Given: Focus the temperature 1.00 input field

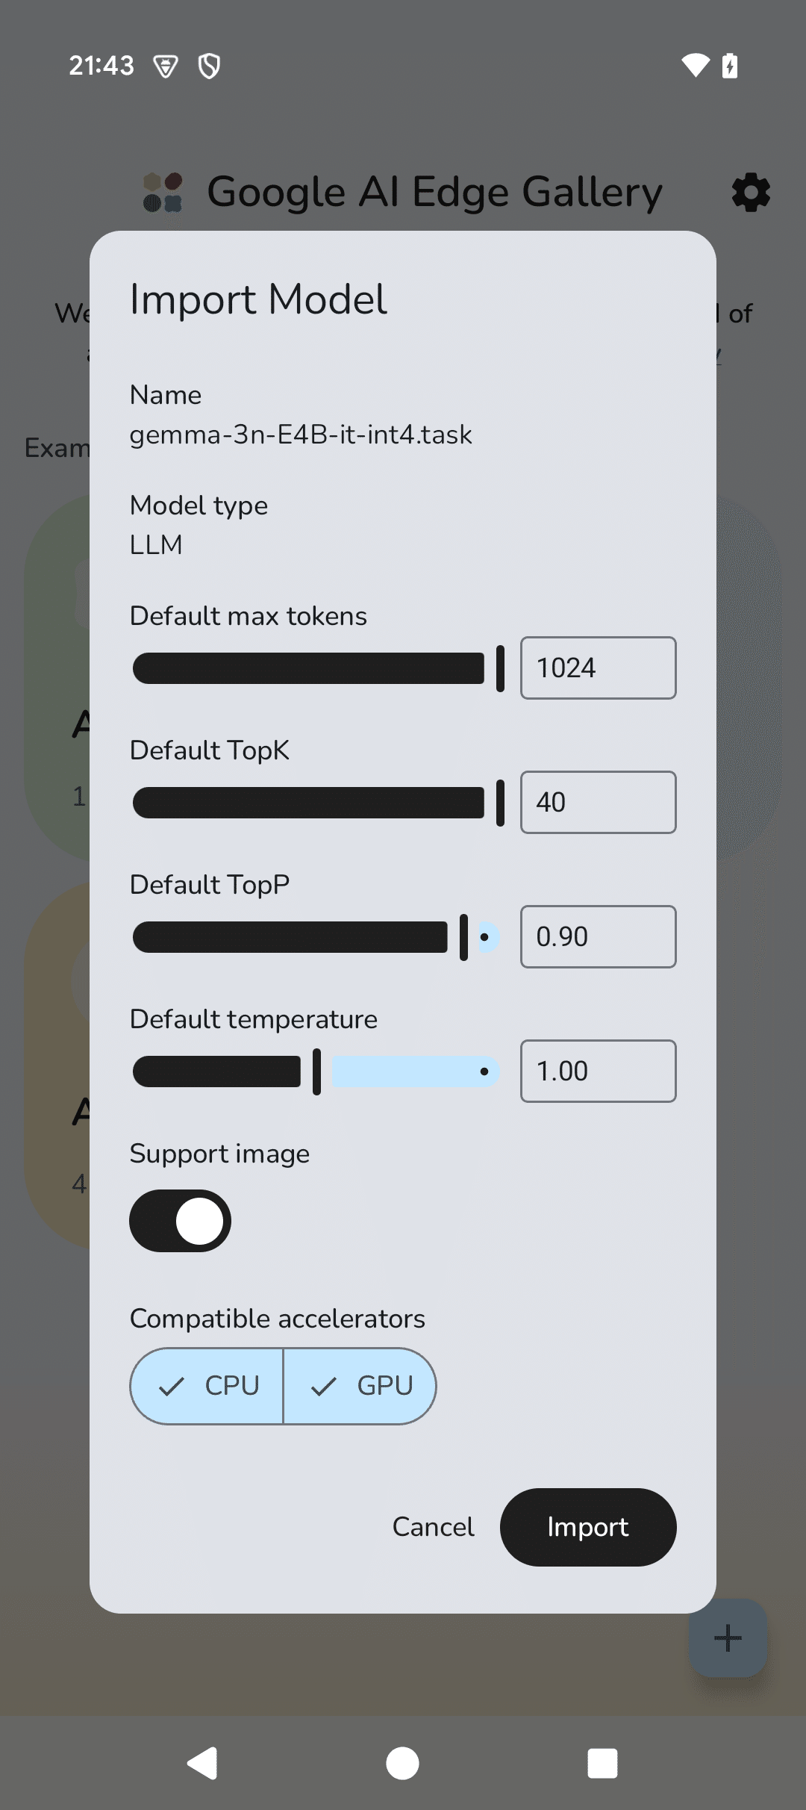Looking at the screenshot, I should [598, 1072].
